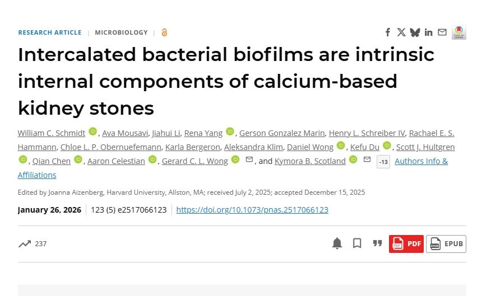Open William C. Schmidt author details
Viewport: 491px width, 296px height.
tap(51, 133)
